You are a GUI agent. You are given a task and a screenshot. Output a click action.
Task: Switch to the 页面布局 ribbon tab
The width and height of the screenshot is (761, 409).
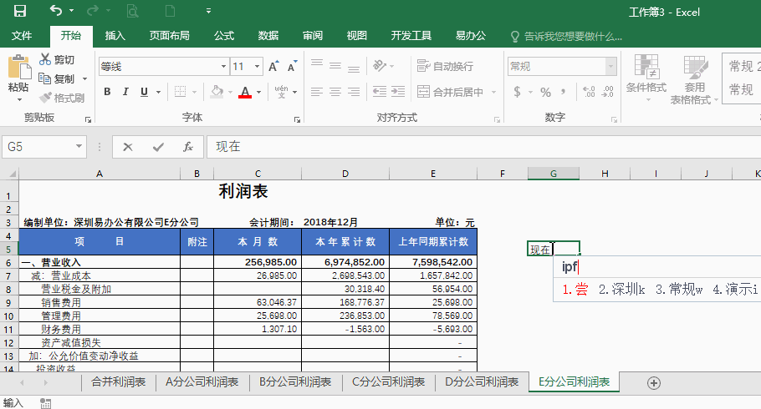[170, 36]
